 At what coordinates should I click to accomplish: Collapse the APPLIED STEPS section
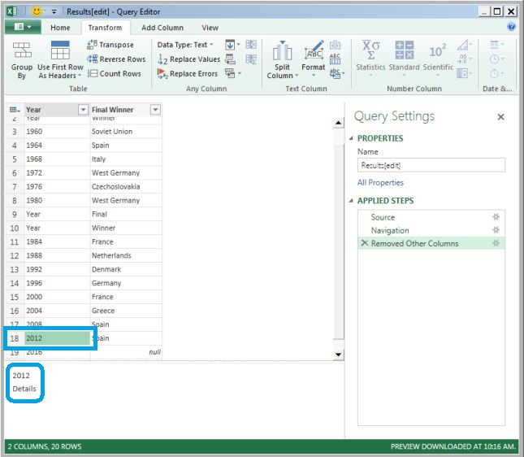pos(352,201)
